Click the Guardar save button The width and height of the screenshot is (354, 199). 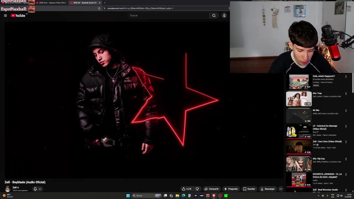tap(249, 189)
